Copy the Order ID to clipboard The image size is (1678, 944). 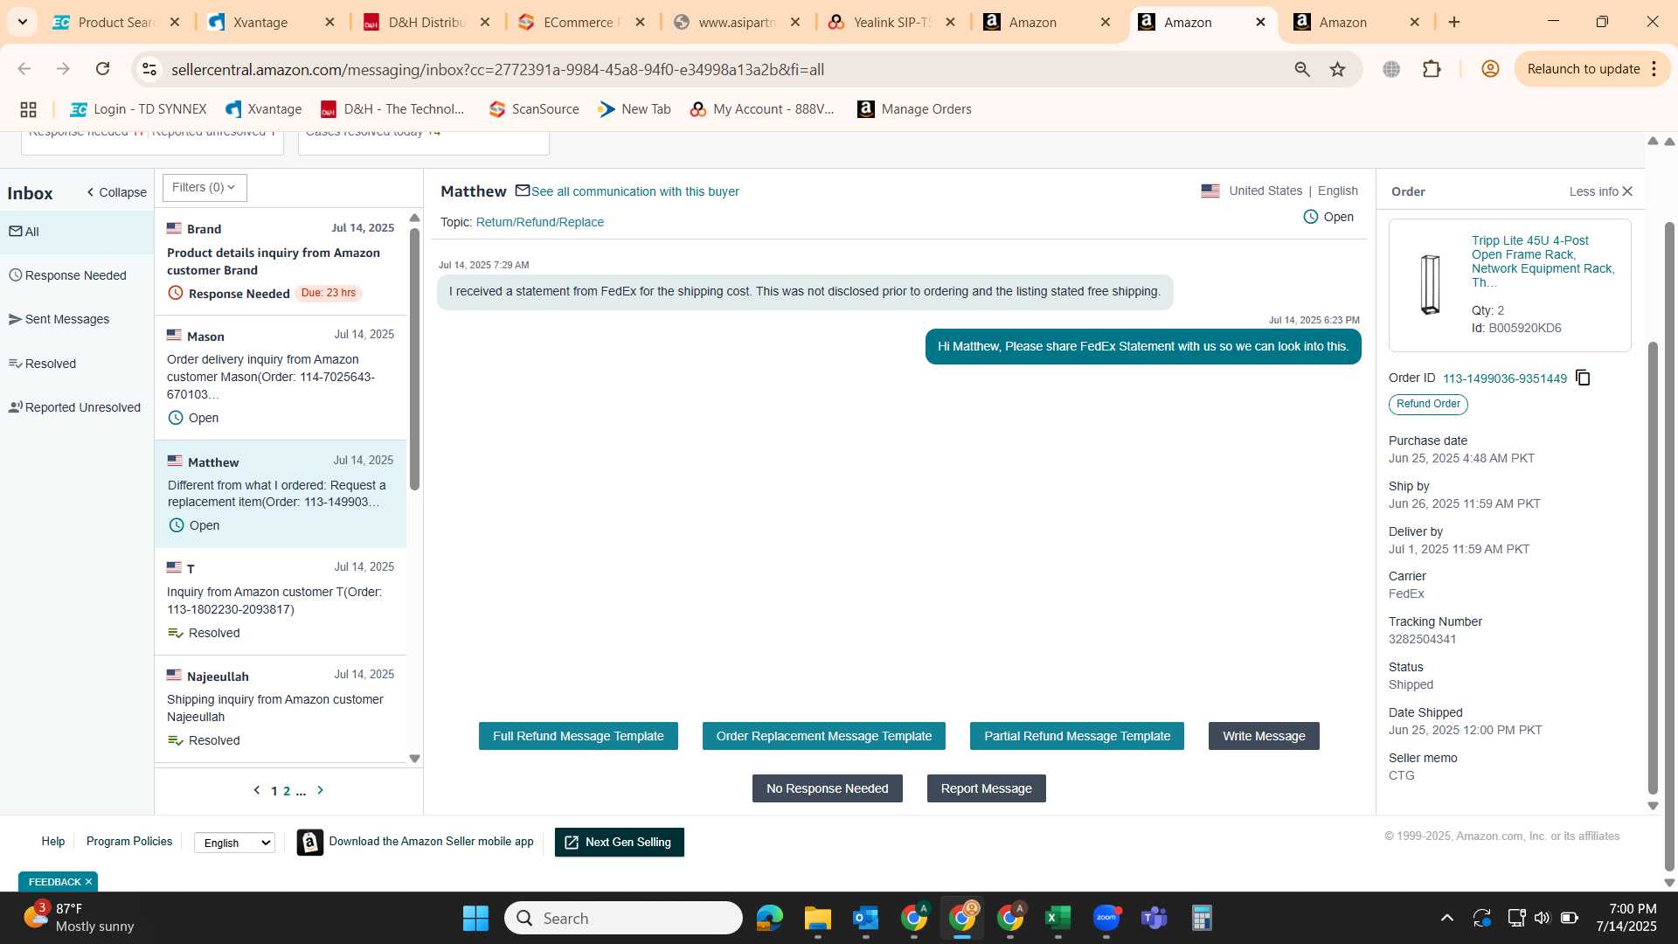(x=1583, y=378)
